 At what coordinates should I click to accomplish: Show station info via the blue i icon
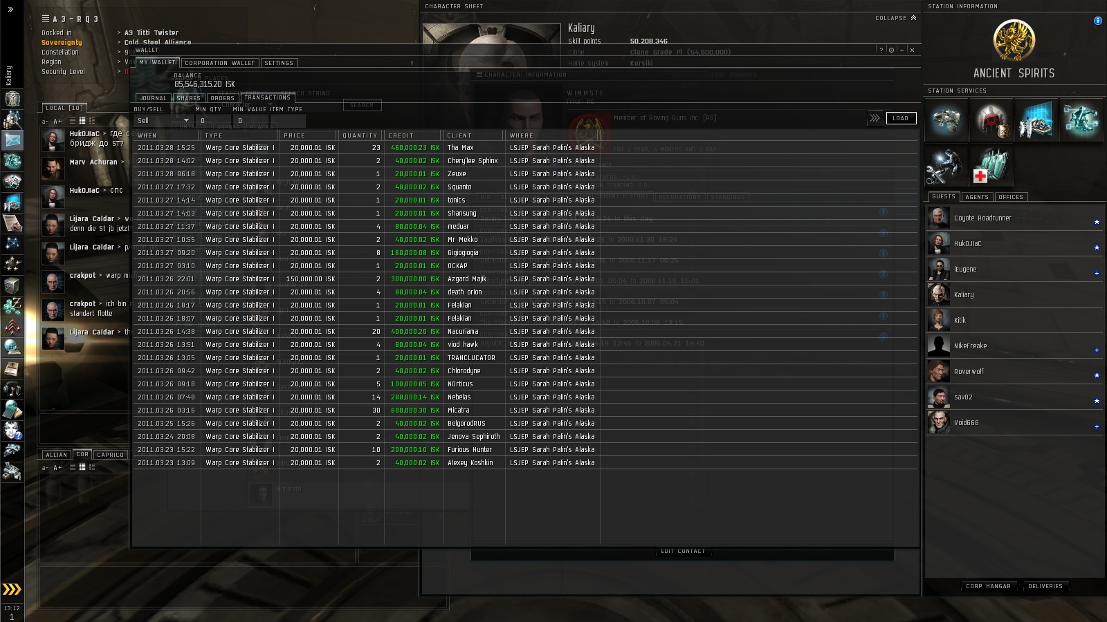[x=1097, y=21]
